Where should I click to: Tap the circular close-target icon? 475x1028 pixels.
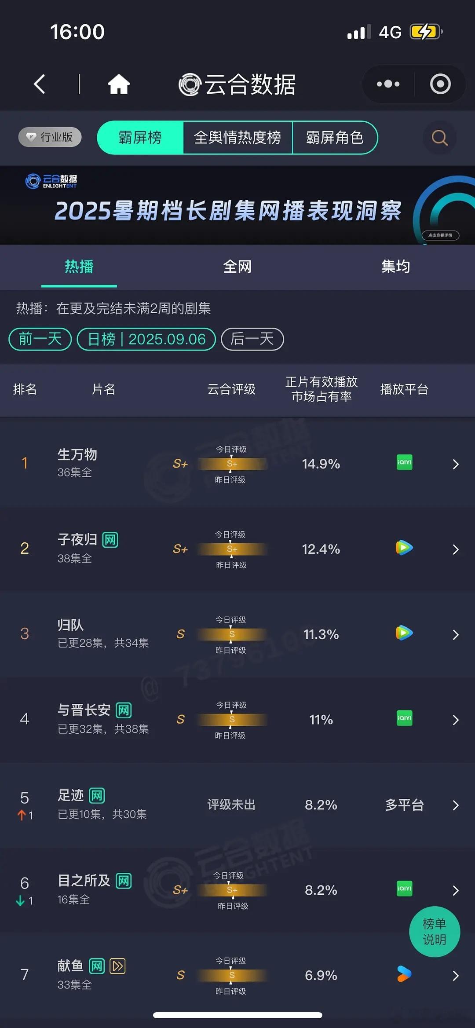tap(440, 84)
